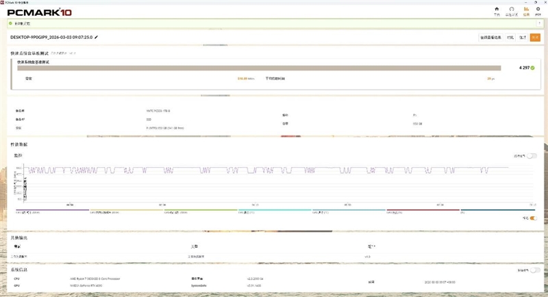
Task: Click the green validation checkmark beside 4 297
Action: pyautogui.click(x=532, y=68)
